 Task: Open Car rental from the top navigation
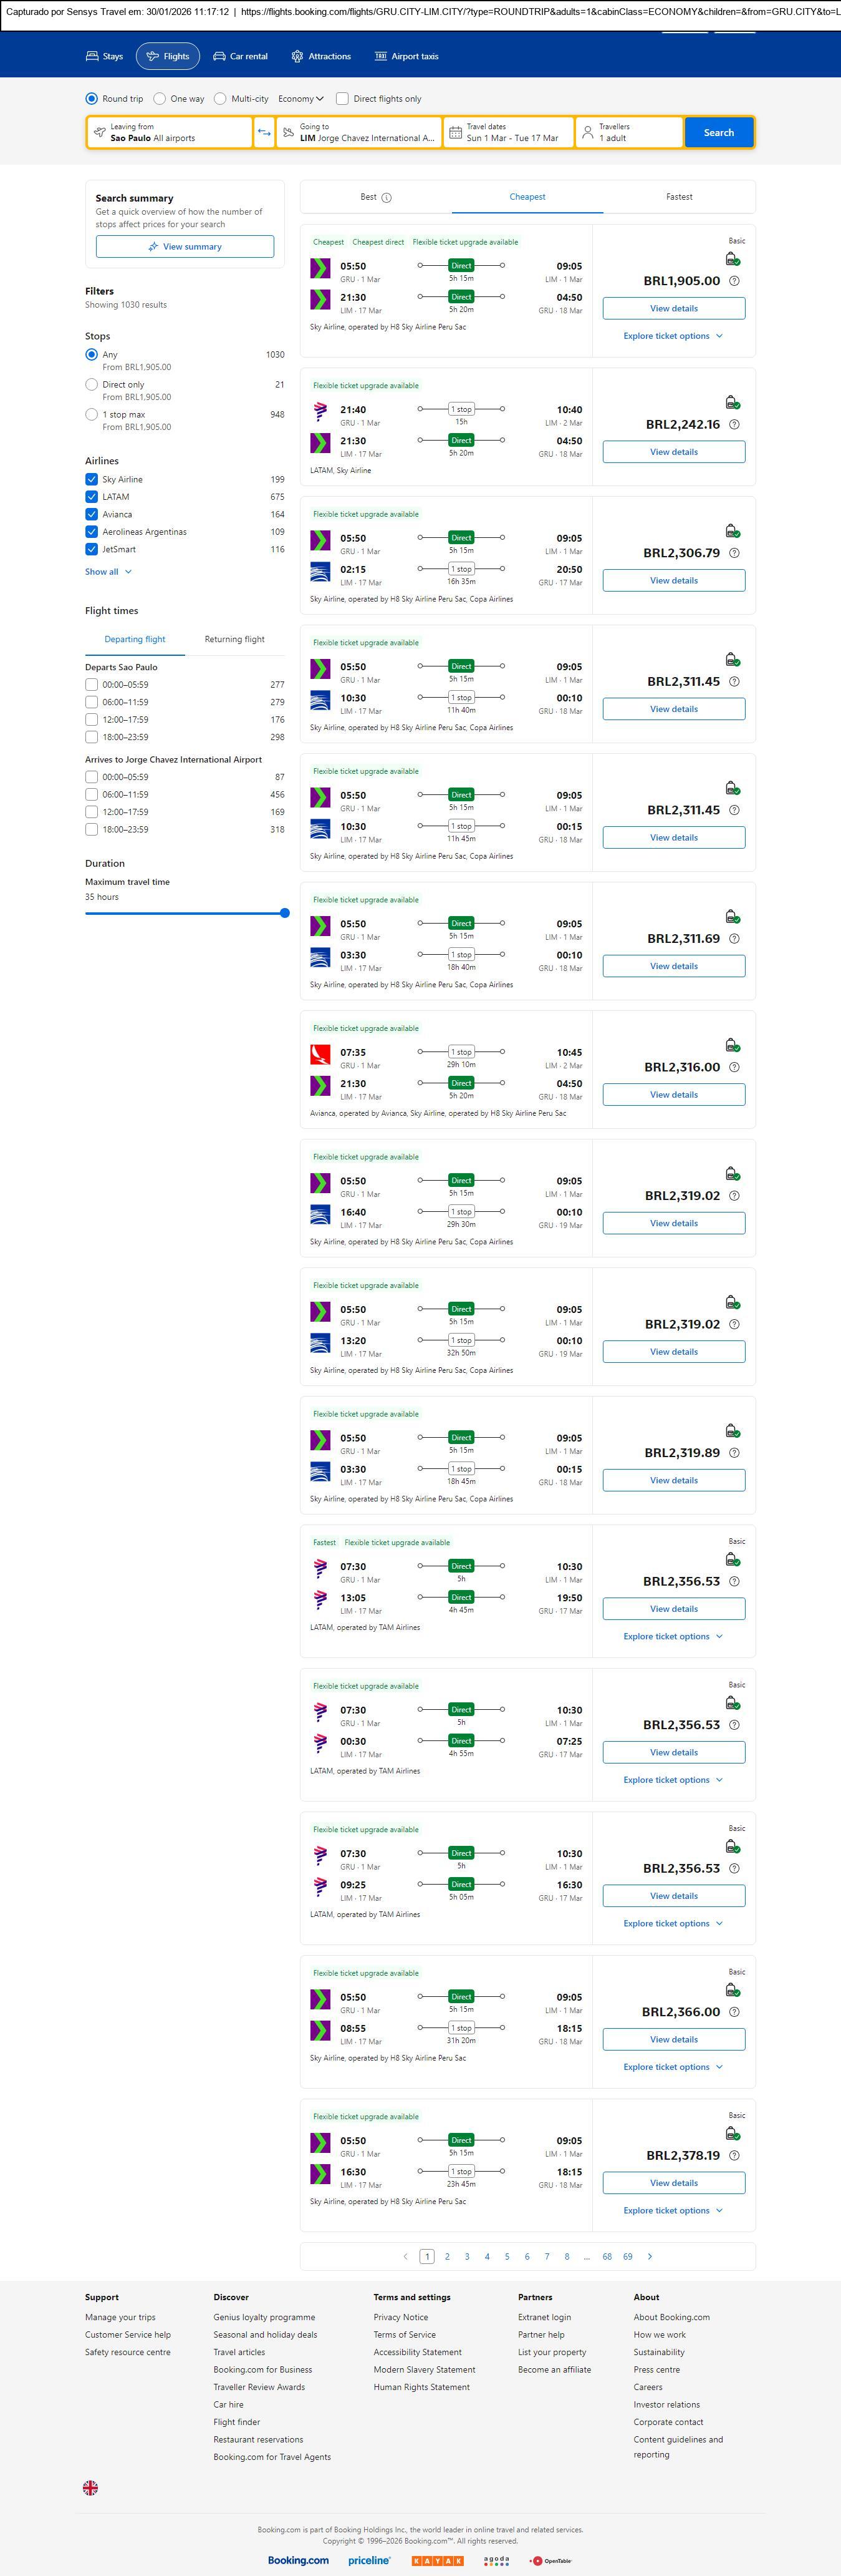point(241,57)
